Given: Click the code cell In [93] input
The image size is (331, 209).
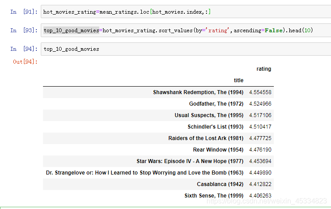Looking at the screenshot, I should pyautogui.click(x=186, y=30).
